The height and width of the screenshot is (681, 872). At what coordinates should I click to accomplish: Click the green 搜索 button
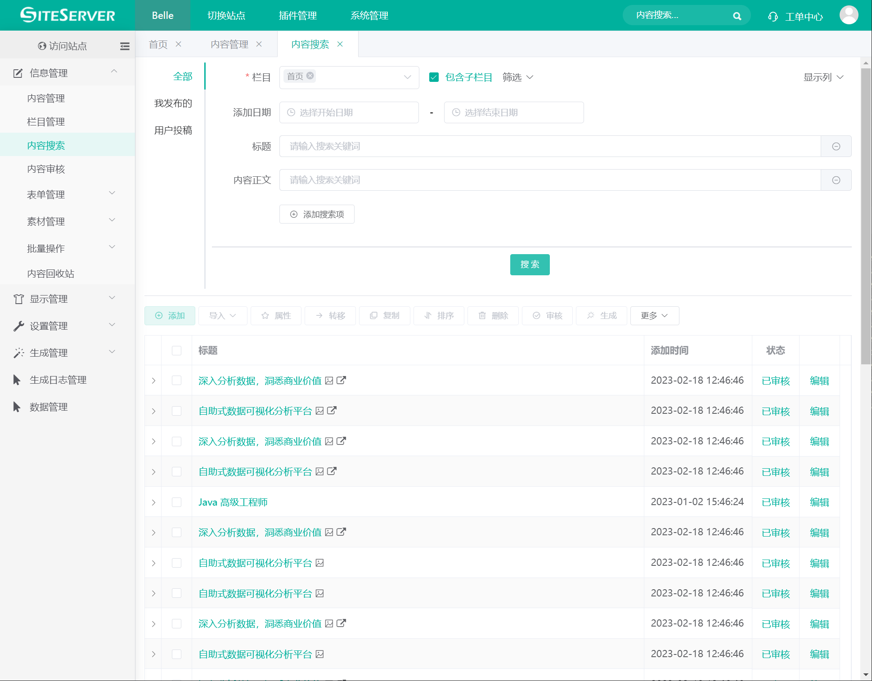click(x=529, y=264)
